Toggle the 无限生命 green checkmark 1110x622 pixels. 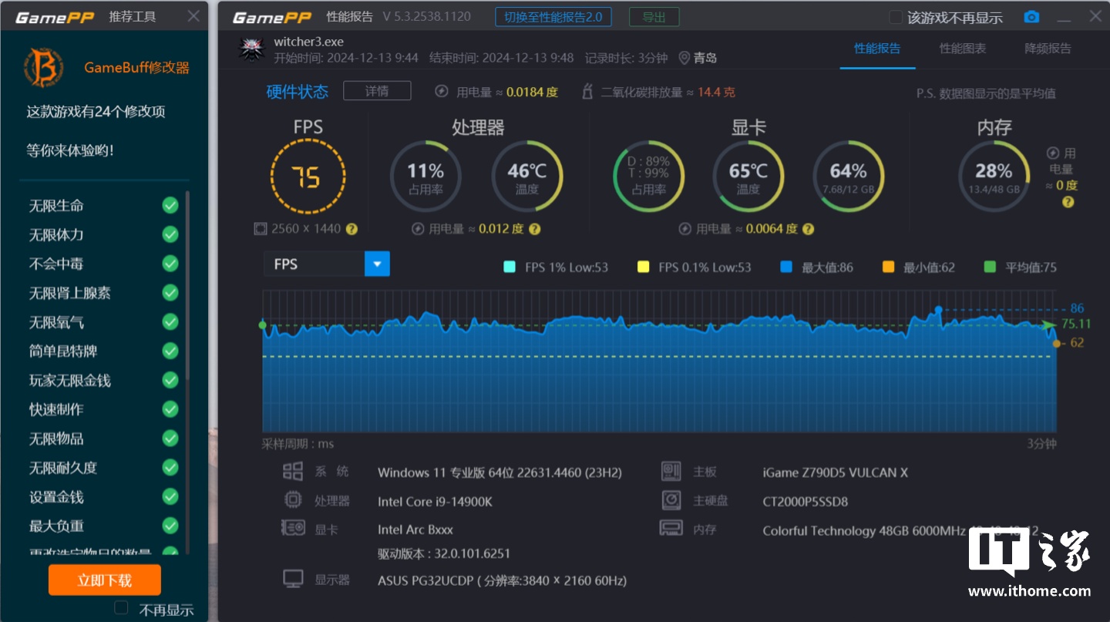(x=170, y=206)
